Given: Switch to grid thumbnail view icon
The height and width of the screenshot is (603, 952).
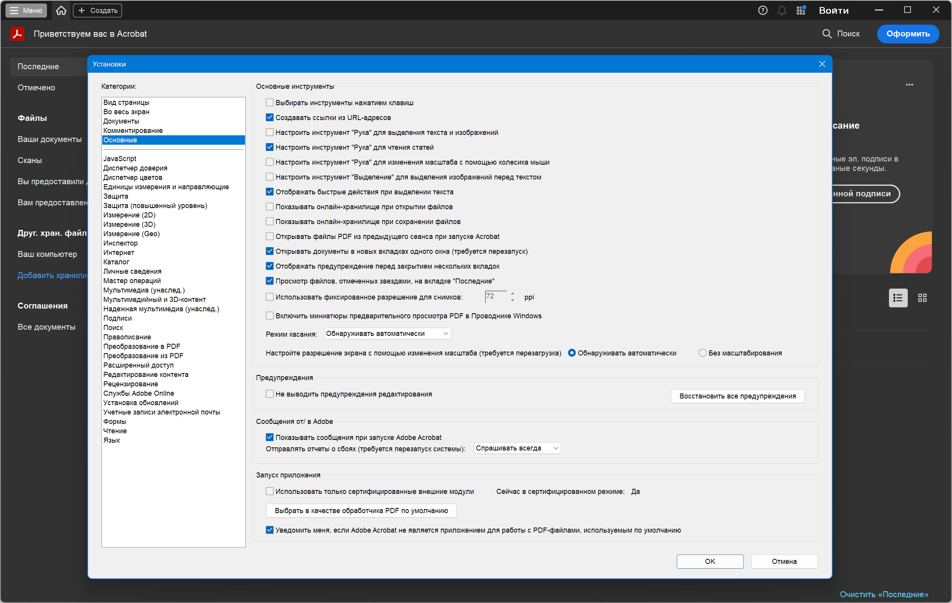Looking at the screenshot, I should click(922, 298).
